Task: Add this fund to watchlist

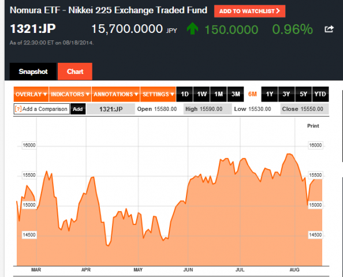Action: pos(249,11)
